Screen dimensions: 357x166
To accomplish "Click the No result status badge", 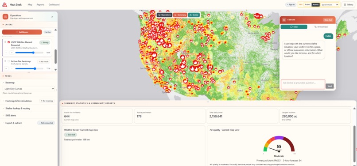I will coord(44,61).
